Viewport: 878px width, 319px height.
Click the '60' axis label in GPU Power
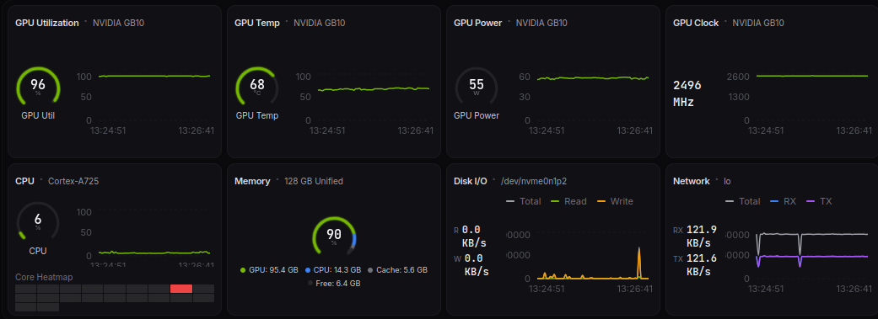[525, 77]
